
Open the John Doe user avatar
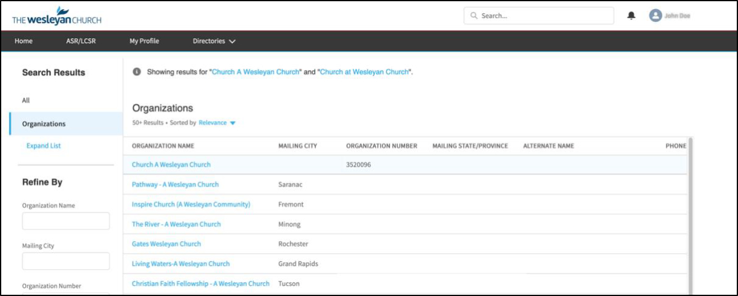click(x=655, y=16)
